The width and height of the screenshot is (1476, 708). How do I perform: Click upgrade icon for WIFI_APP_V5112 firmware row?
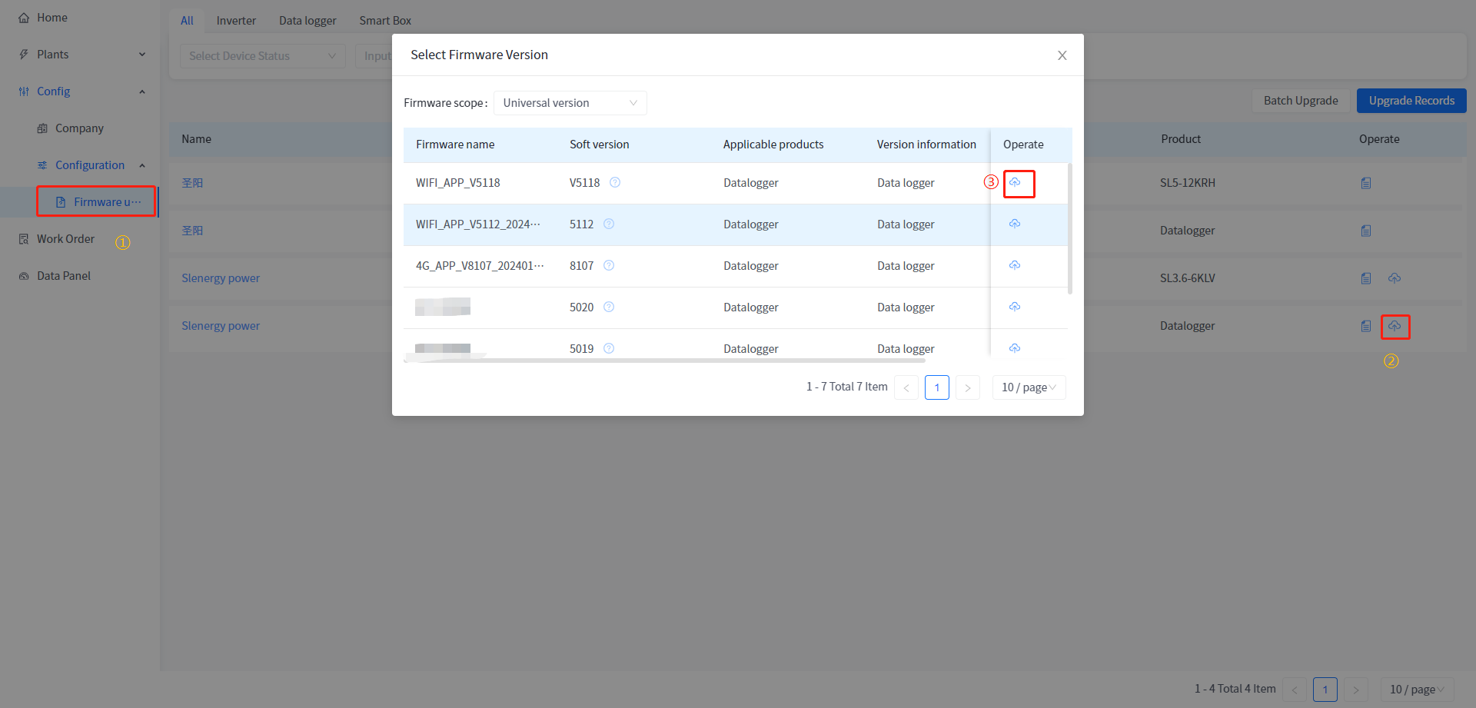click(1015, 224)
